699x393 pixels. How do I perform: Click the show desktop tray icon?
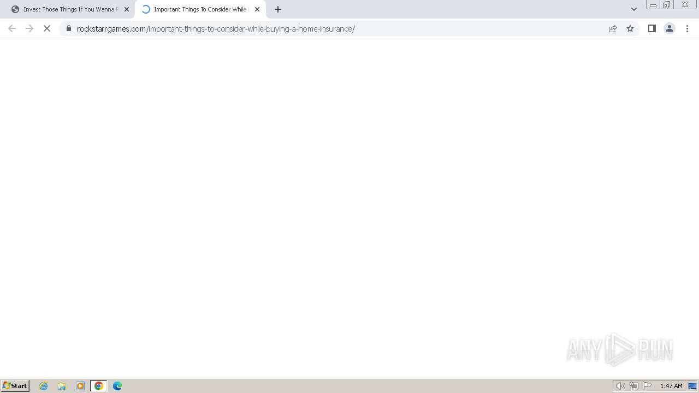click(693, 386)
